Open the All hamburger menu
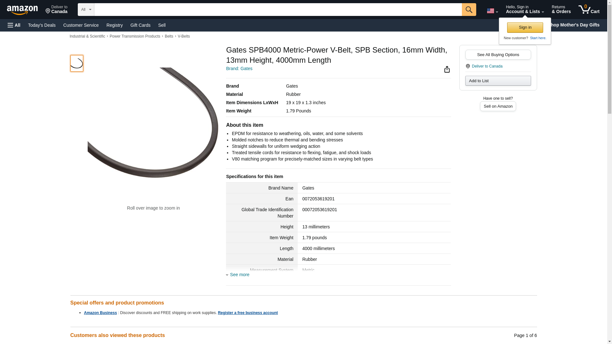The height and width of the screenshot is (344, 612). click(14, 25)
